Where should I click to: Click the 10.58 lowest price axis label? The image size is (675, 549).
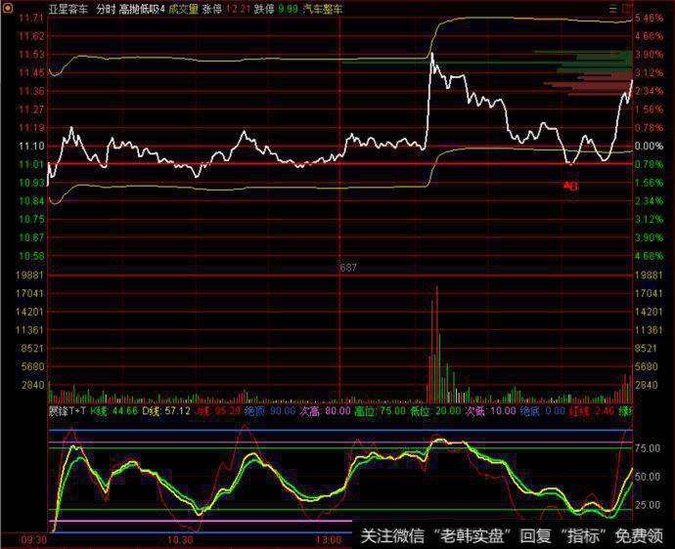(31, 256)
